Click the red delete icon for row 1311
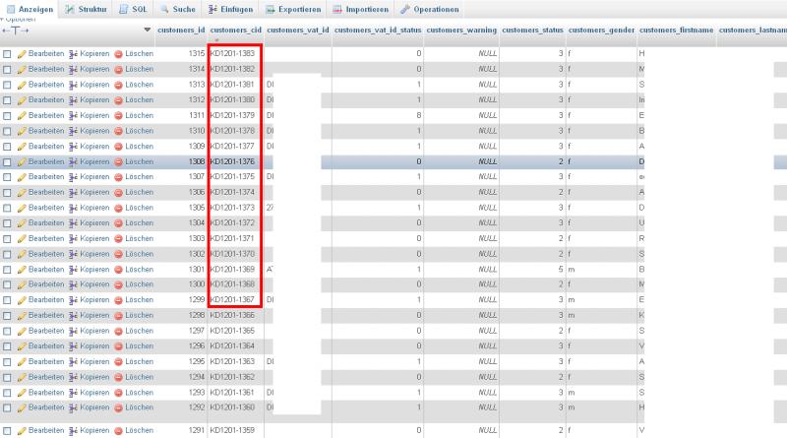Screen dimensions: 787x438 119,115
